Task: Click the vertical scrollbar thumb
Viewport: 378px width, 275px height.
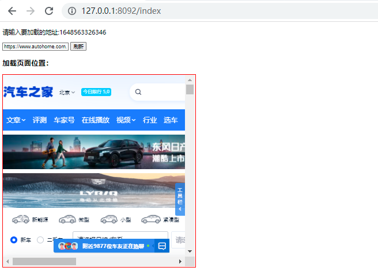Action: click(x=190, y=90)
